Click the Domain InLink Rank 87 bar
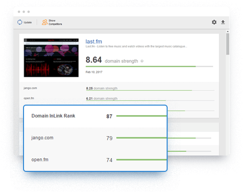Viewport: 243px width, 192px height. [142, 116]
